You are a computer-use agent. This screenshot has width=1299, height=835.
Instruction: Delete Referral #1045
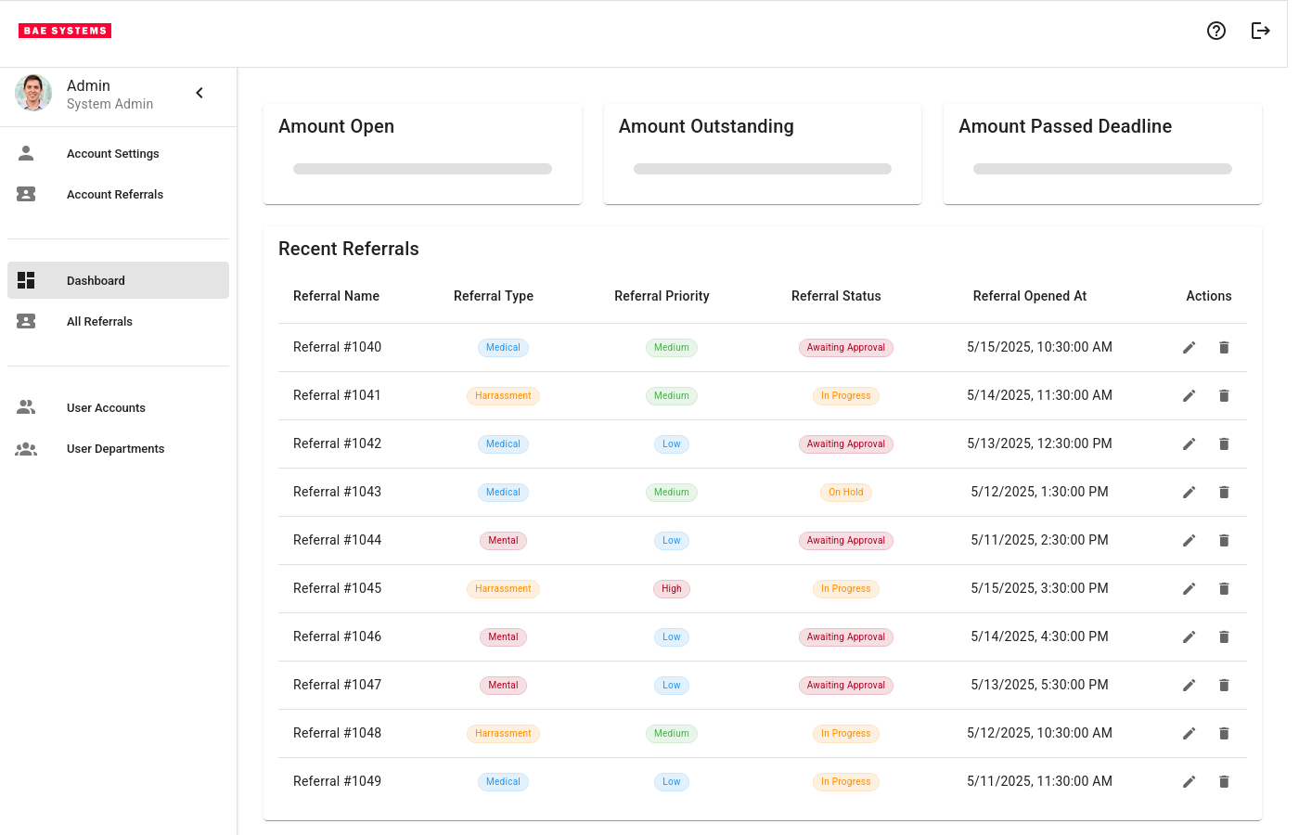point(1224,589)
